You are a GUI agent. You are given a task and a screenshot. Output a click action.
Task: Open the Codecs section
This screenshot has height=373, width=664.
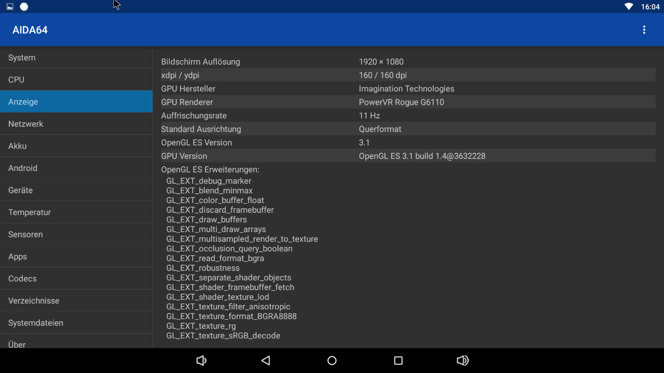pyautogui.click(x=76, y=279)
